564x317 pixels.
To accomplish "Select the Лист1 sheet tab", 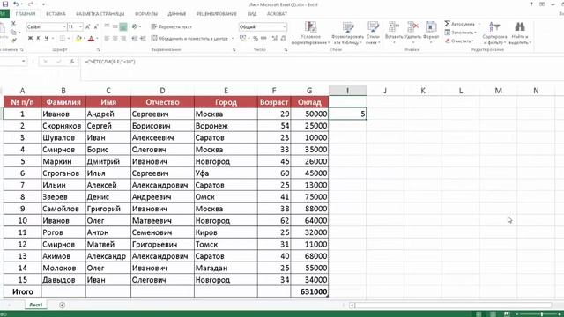I will tap(35, 305).
